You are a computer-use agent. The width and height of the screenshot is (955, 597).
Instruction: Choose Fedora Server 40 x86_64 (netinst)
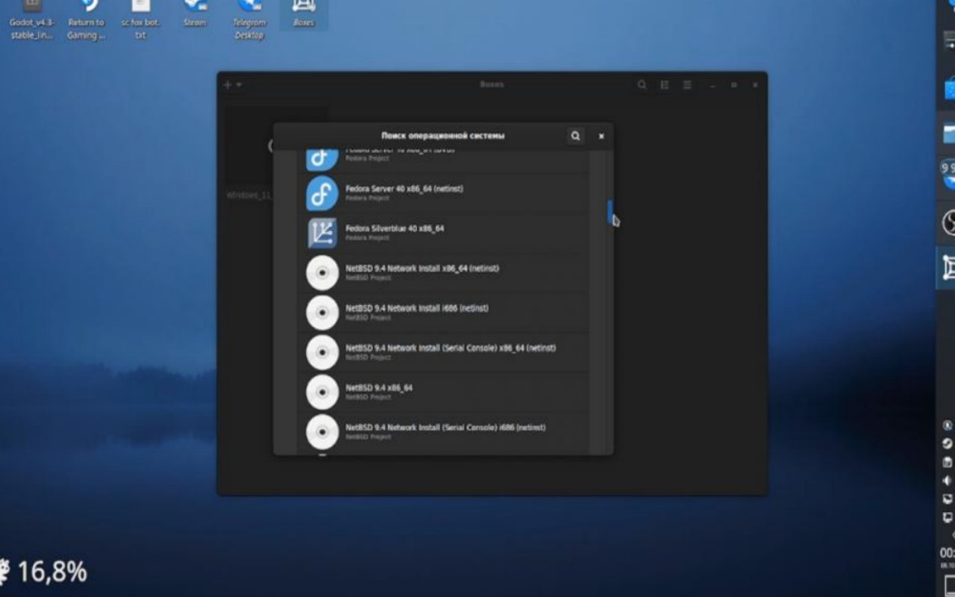pos(443,193)
